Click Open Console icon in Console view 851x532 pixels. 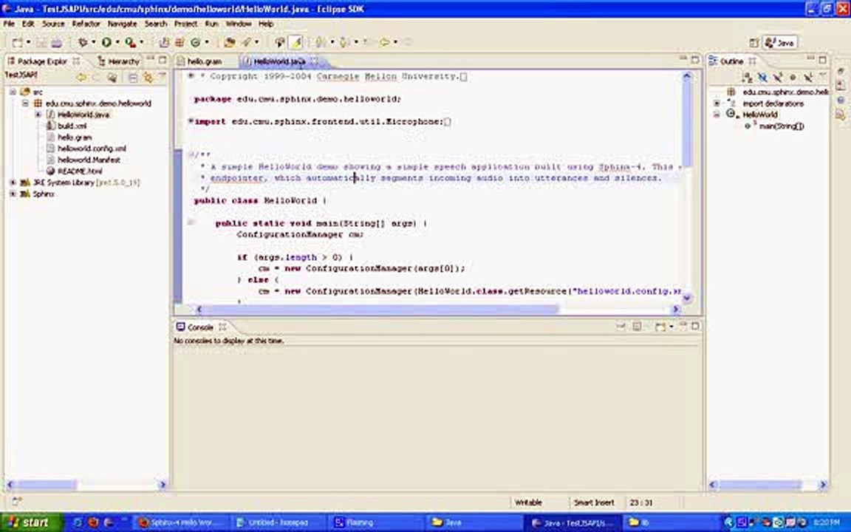[x=660, y=327]
